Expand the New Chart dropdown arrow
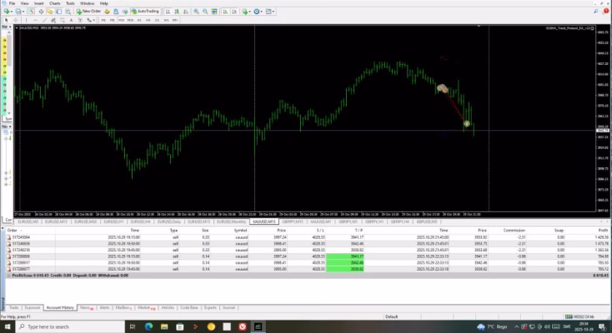 [x=12, y=12]
